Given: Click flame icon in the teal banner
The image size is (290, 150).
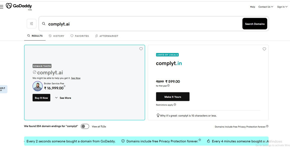Looking at the screenshot, I should [x=208, y=141].
